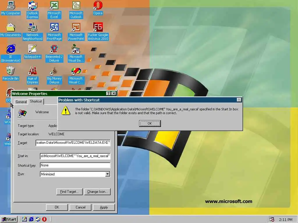The image size is (298, 223).
Task: Click the Target path input field
Action: pyautogui.click(x=73, y=143)
